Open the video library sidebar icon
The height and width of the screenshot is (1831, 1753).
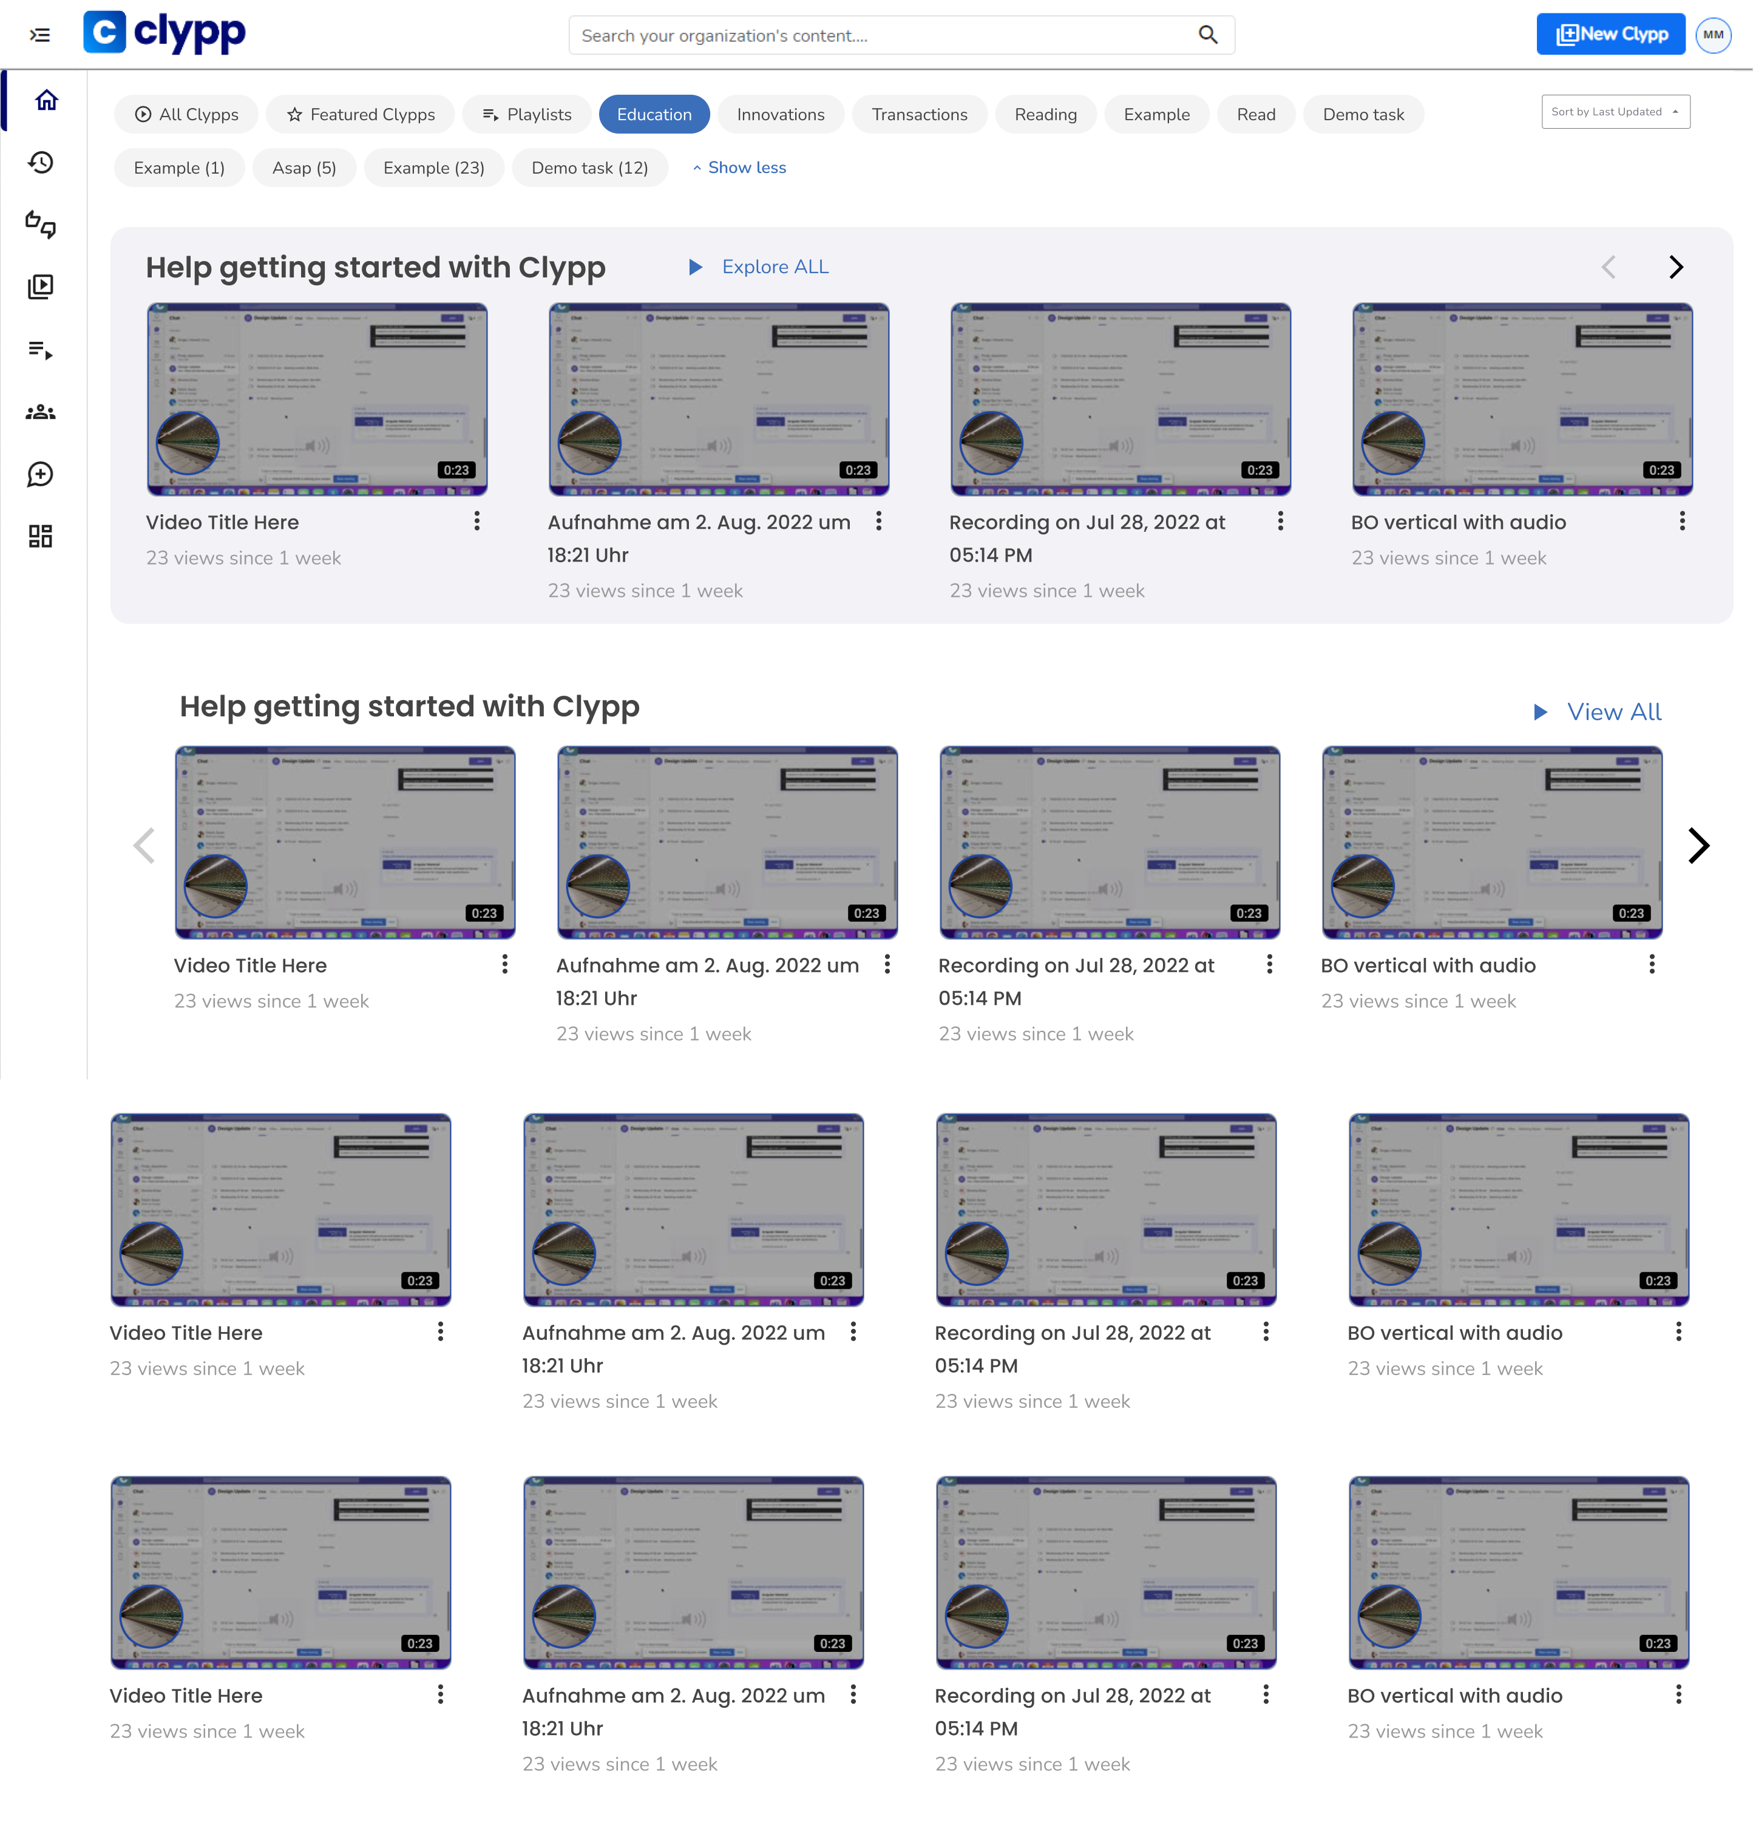click(x=40, y=287)
